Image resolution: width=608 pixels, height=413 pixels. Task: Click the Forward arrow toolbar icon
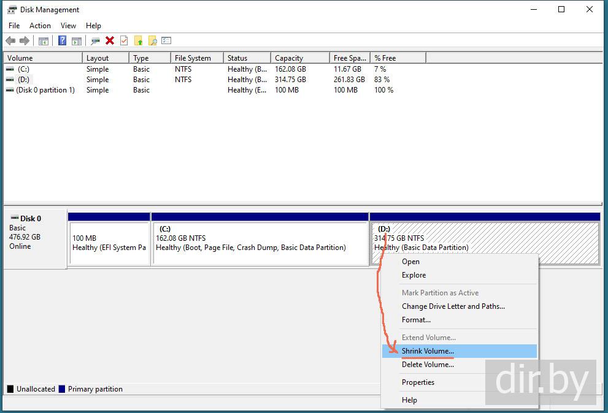click(25, 41)
